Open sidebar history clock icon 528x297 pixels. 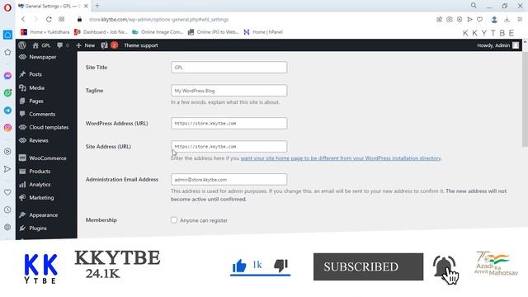(x=7, y=210)
